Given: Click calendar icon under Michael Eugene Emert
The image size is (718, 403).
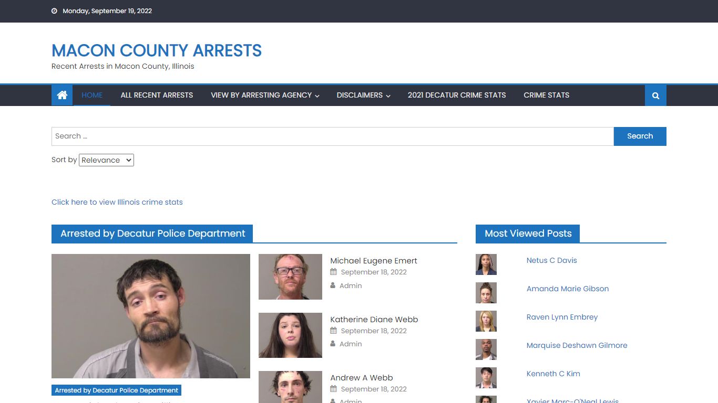Looking at the screenshot, I should coord(333,272).
